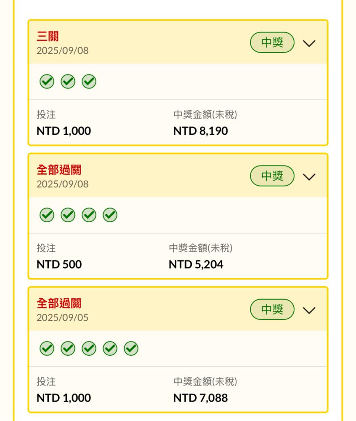The image size is (356, 421).
Task: Click second green checkmark in 三關 card
Action: [68, 82]
